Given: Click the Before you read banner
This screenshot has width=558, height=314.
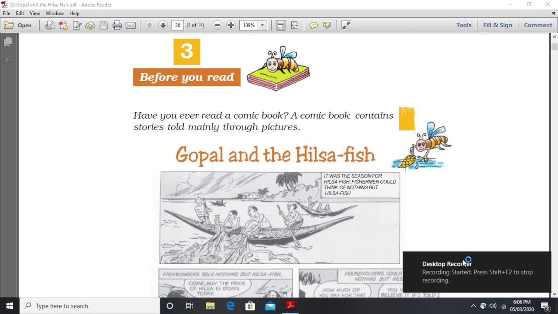Looking at the screenshot, I should coord(187,77).
